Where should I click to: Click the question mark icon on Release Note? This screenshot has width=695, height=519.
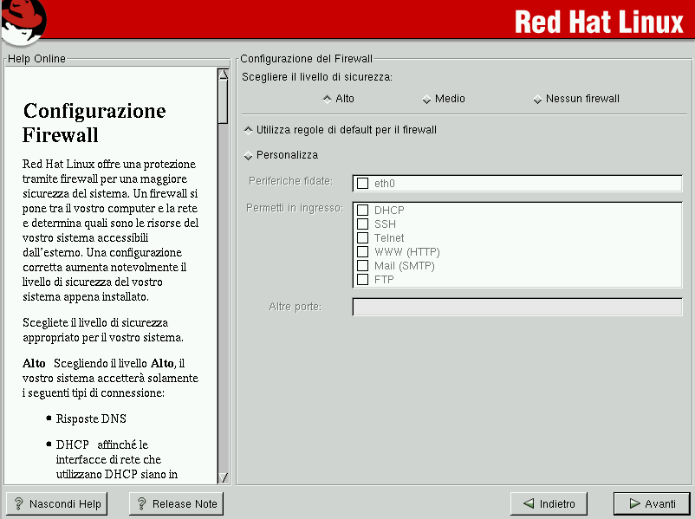[141, 503]
